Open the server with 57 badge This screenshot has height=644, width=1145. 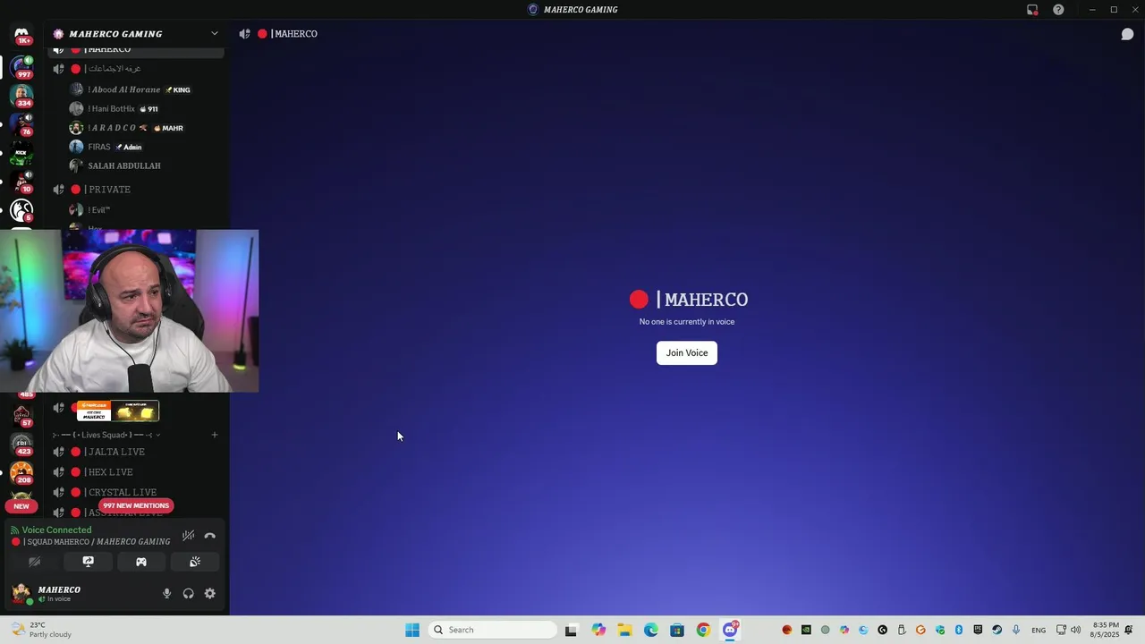(x=21, y=415)
